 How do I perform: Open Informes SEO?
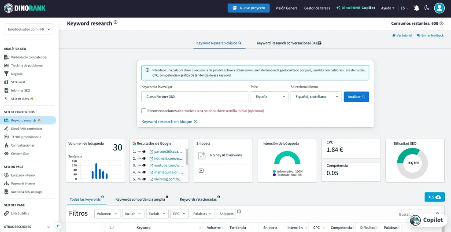click(20, 90)
